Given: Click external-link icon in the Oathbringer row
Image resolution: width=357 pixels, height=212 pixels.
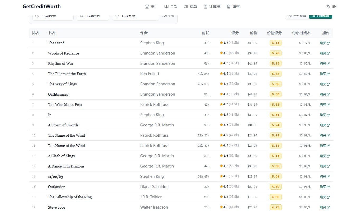Looking at the screenshot, I should 328,95.
